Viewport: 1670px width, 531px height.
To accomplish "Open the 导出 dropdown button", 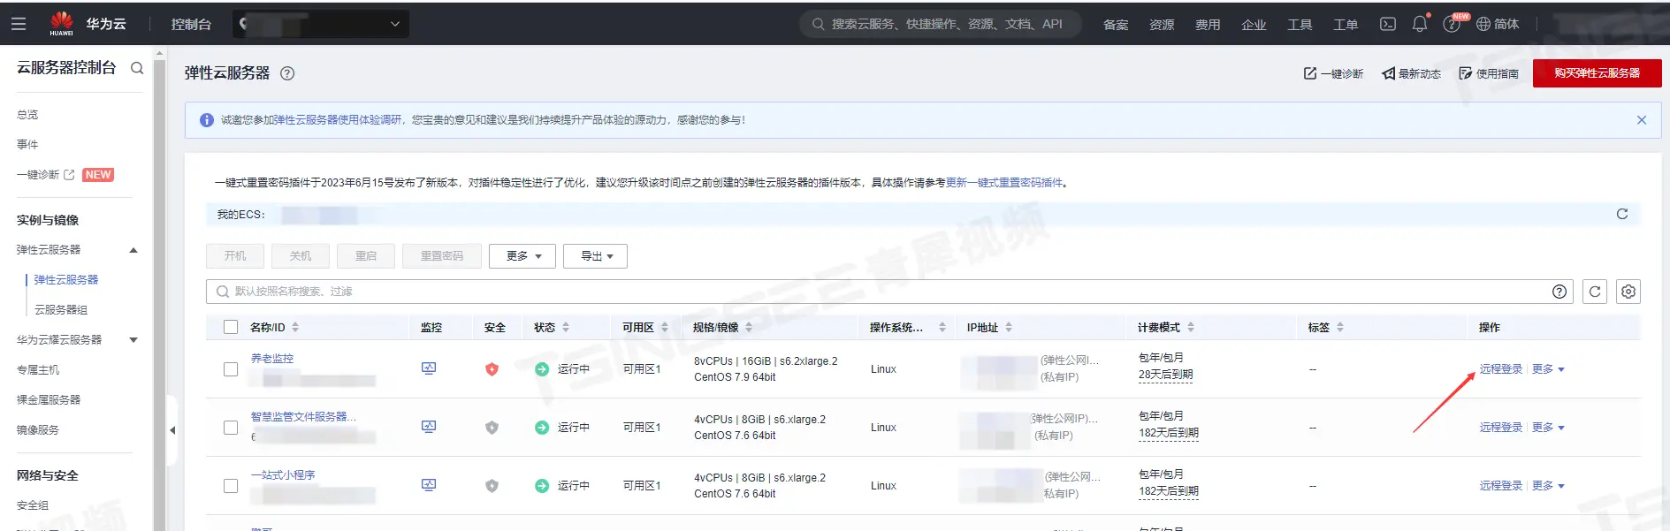I will pyautogui.click(x=595, y=256).
